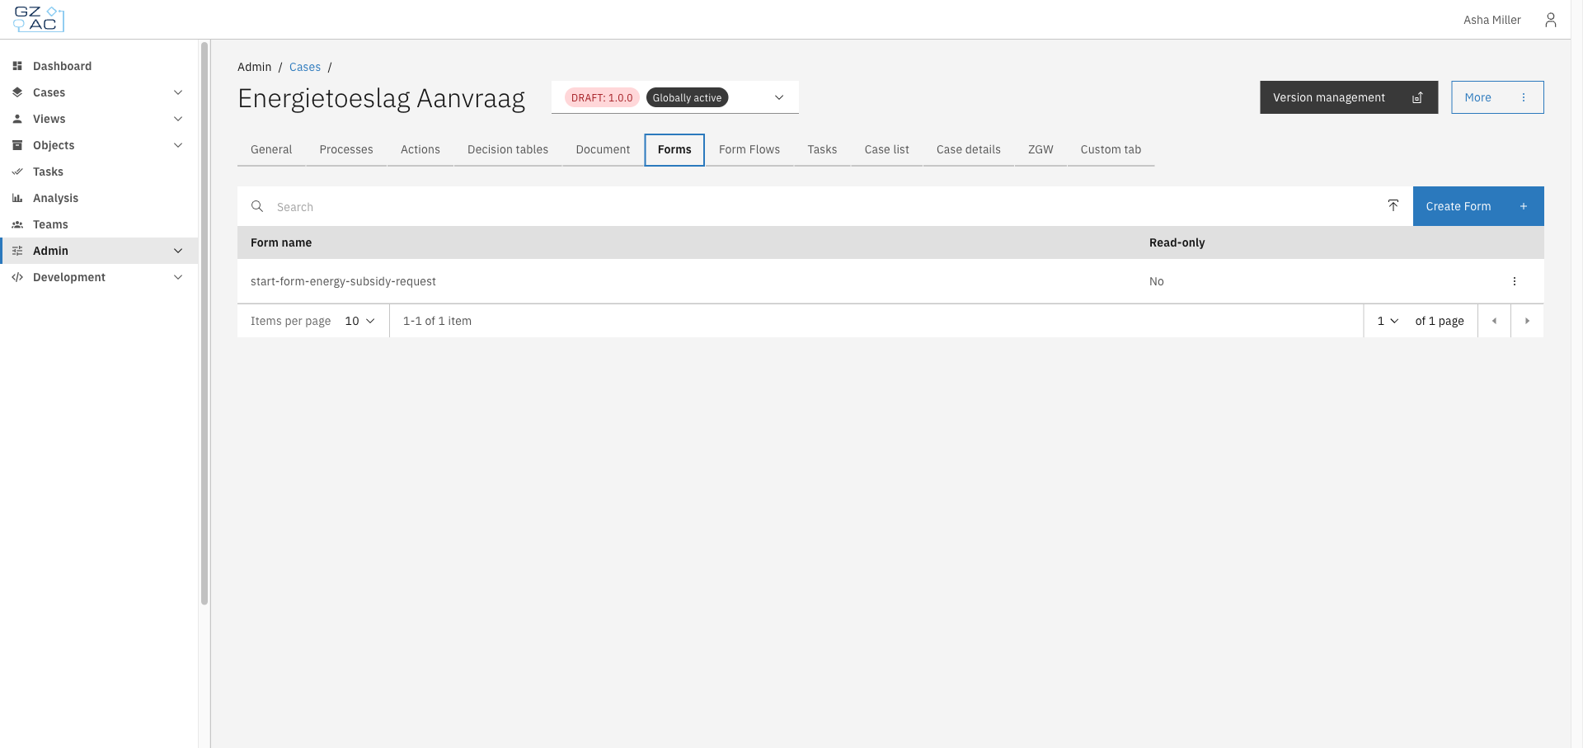This screenshot has height=748, width=1583.
Task: Click the Admin settings sidebar icon
Action: pyautogui.click(x=17, y=251)
